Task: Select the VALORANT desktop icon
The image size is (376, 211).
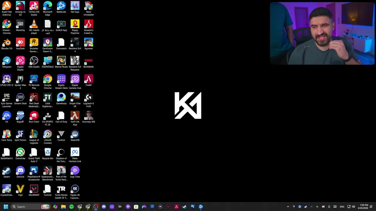Action: pos(34,190)
